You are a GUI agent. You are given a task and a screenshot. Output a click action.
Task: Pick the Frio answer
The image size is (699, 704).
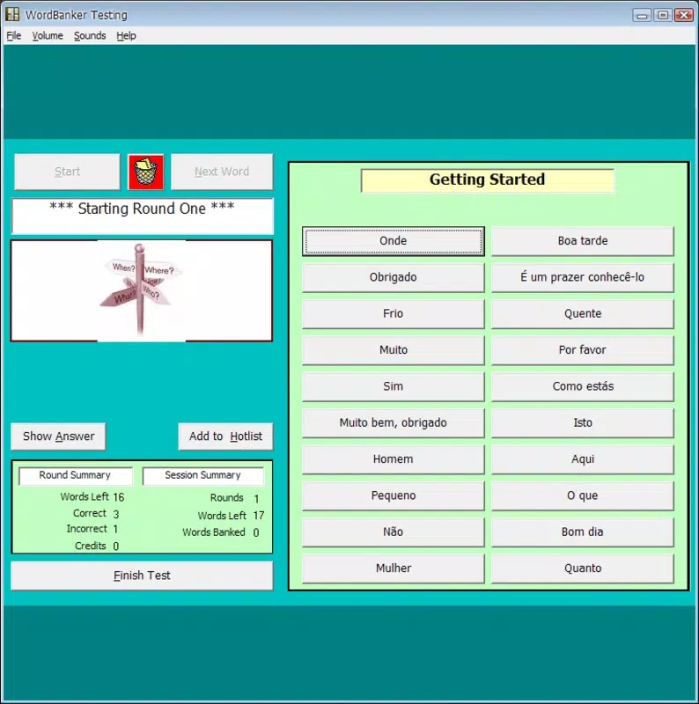[393, 314]
